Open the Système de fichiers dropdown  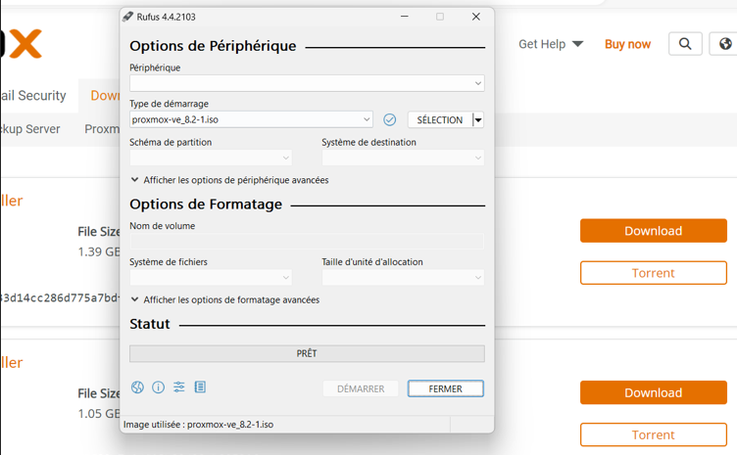(211, 277)
